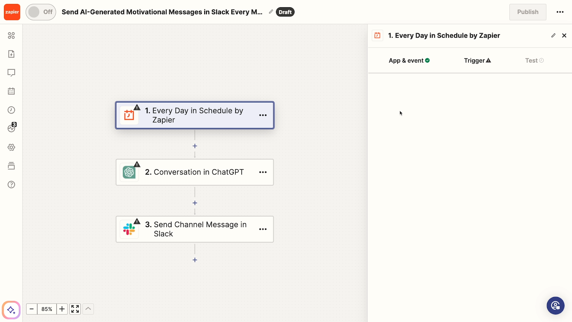Click the ChatGPT app icon on step 2
This screenshot has height=322, width=572.
tap(129, 172)
